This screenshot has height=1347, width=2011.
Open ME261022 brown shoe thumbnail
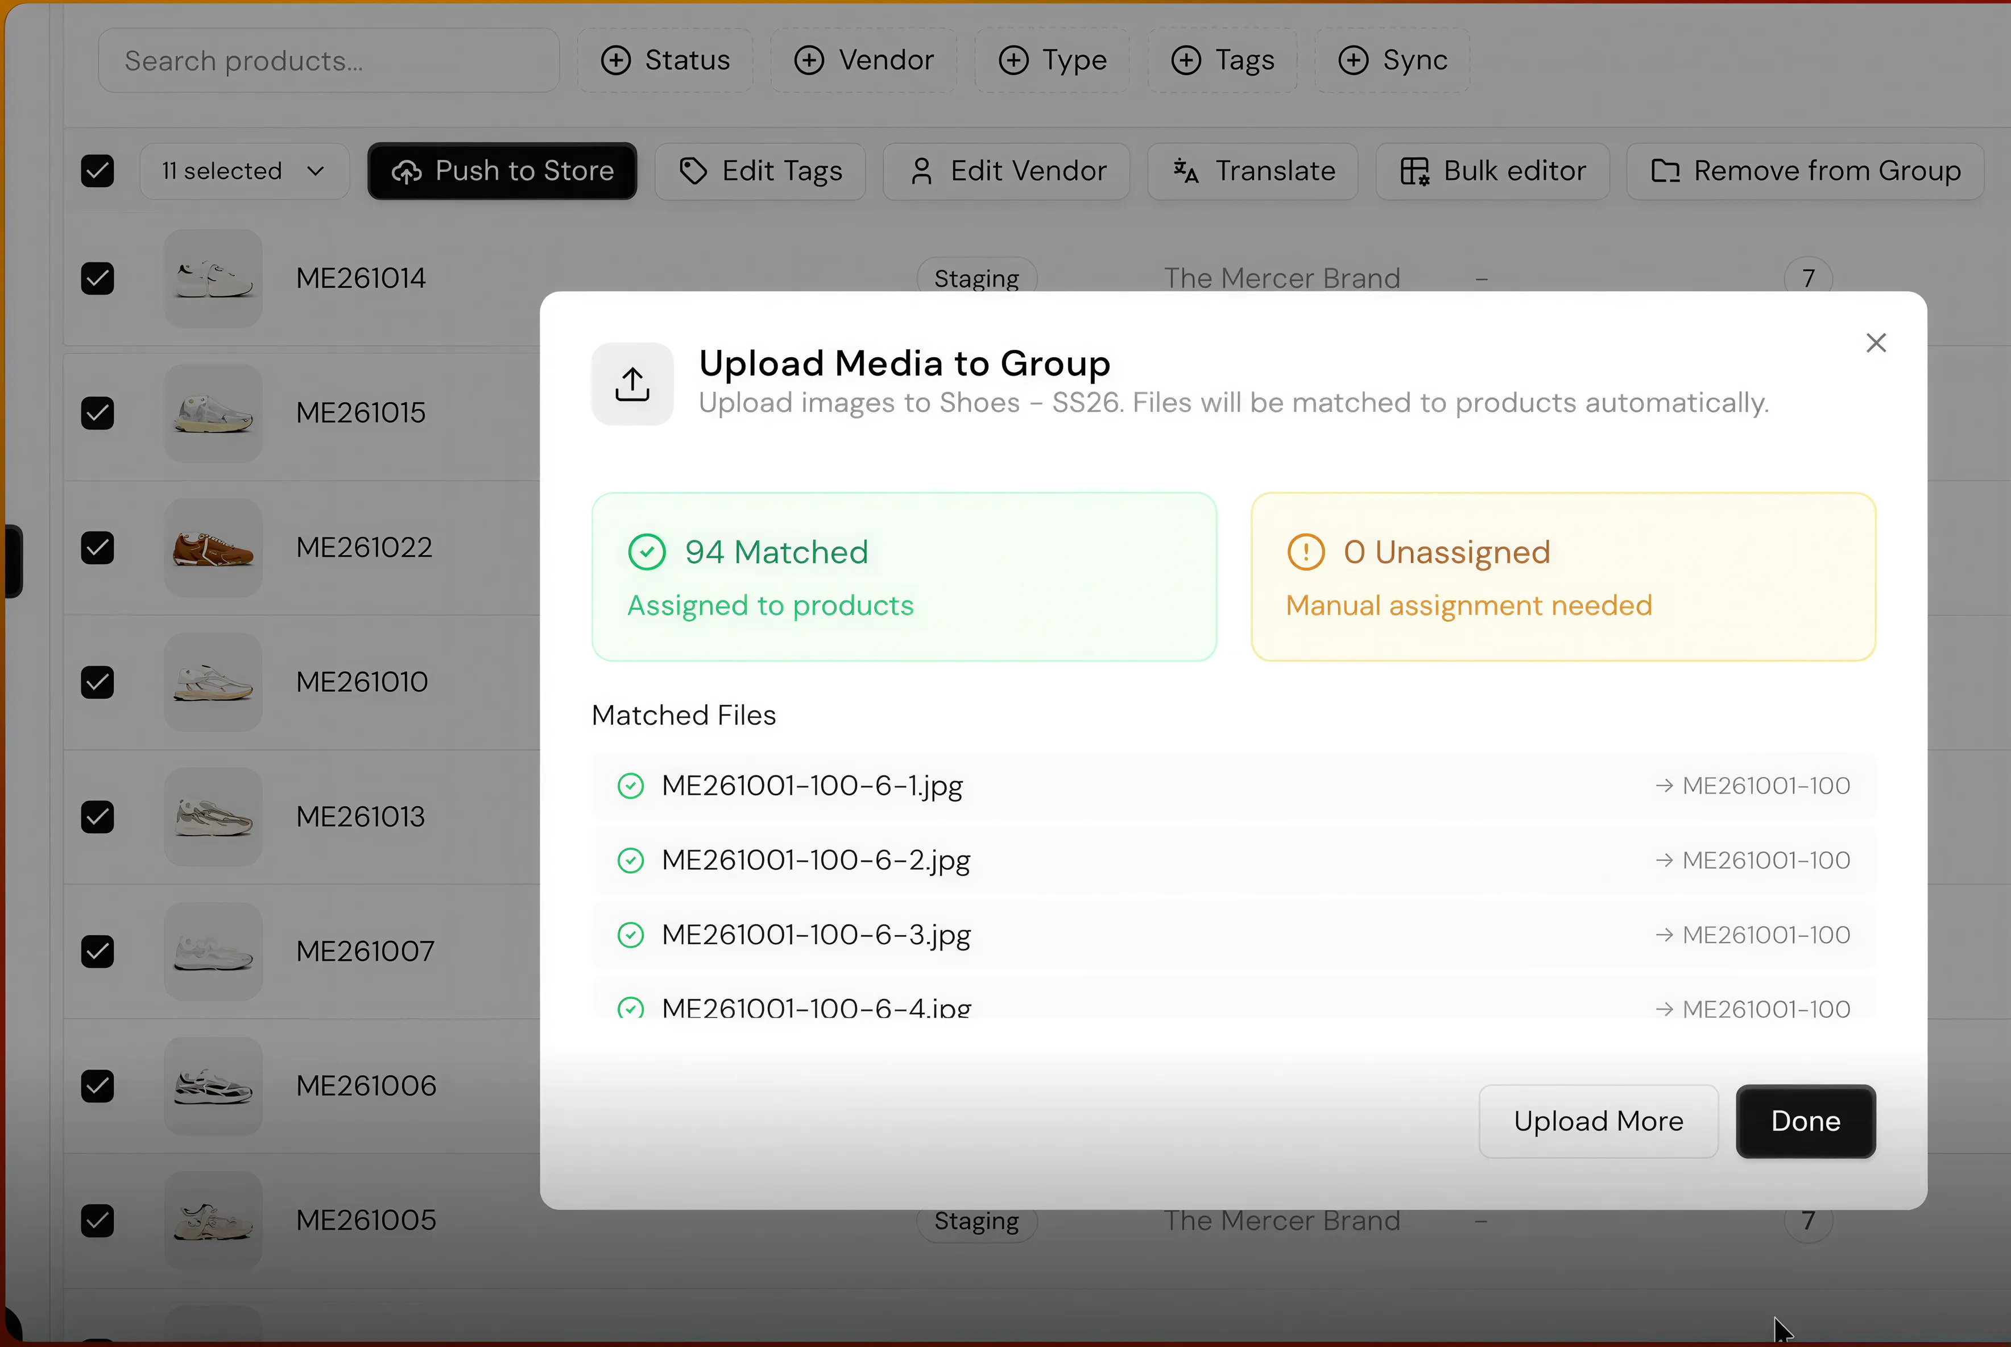tap(213, 547)
